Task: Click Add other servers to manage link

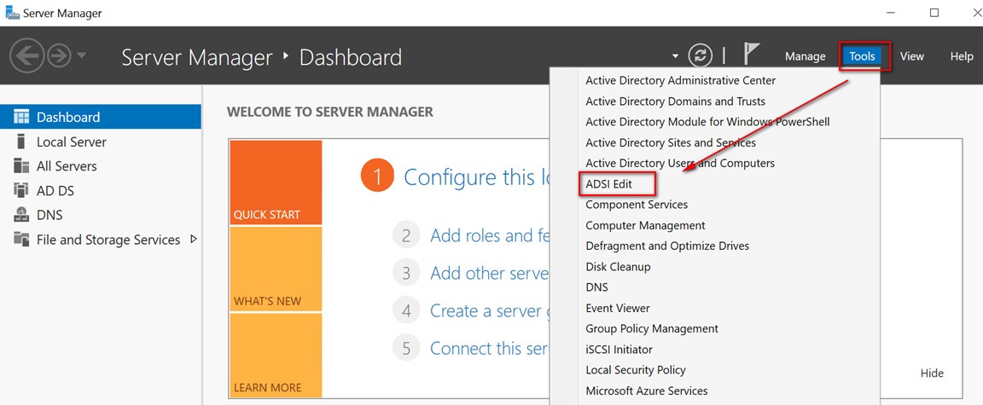Action: (490, 273)
